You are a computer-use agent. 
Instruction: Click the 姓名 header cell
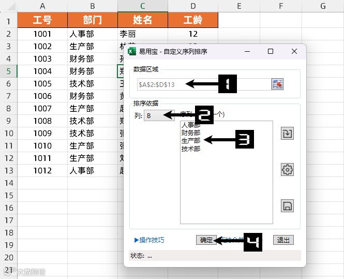(143, 20)
